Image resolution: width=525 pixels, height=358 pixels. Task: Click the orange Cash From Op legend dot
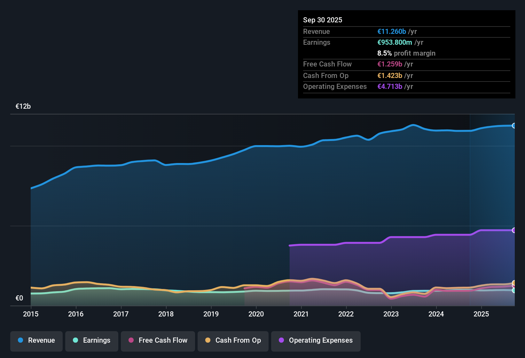point(208,341)
